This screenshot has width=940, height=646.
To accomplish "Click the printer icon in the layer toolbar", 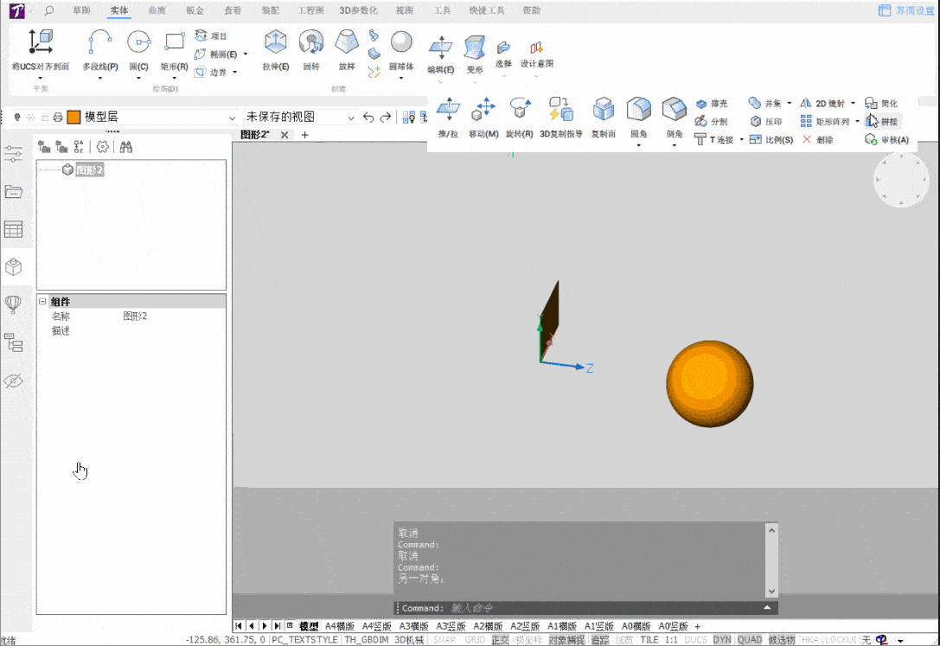I will tap(58, 118).
